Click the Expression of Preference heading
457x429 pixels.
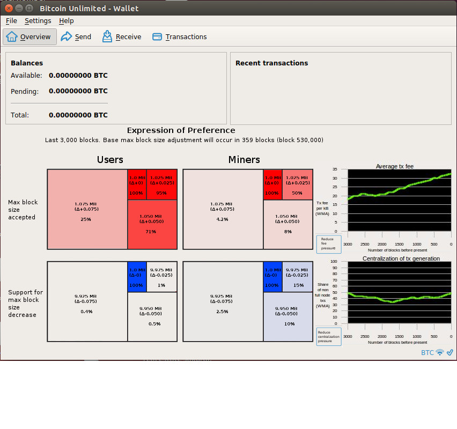(x=181, y=130)
